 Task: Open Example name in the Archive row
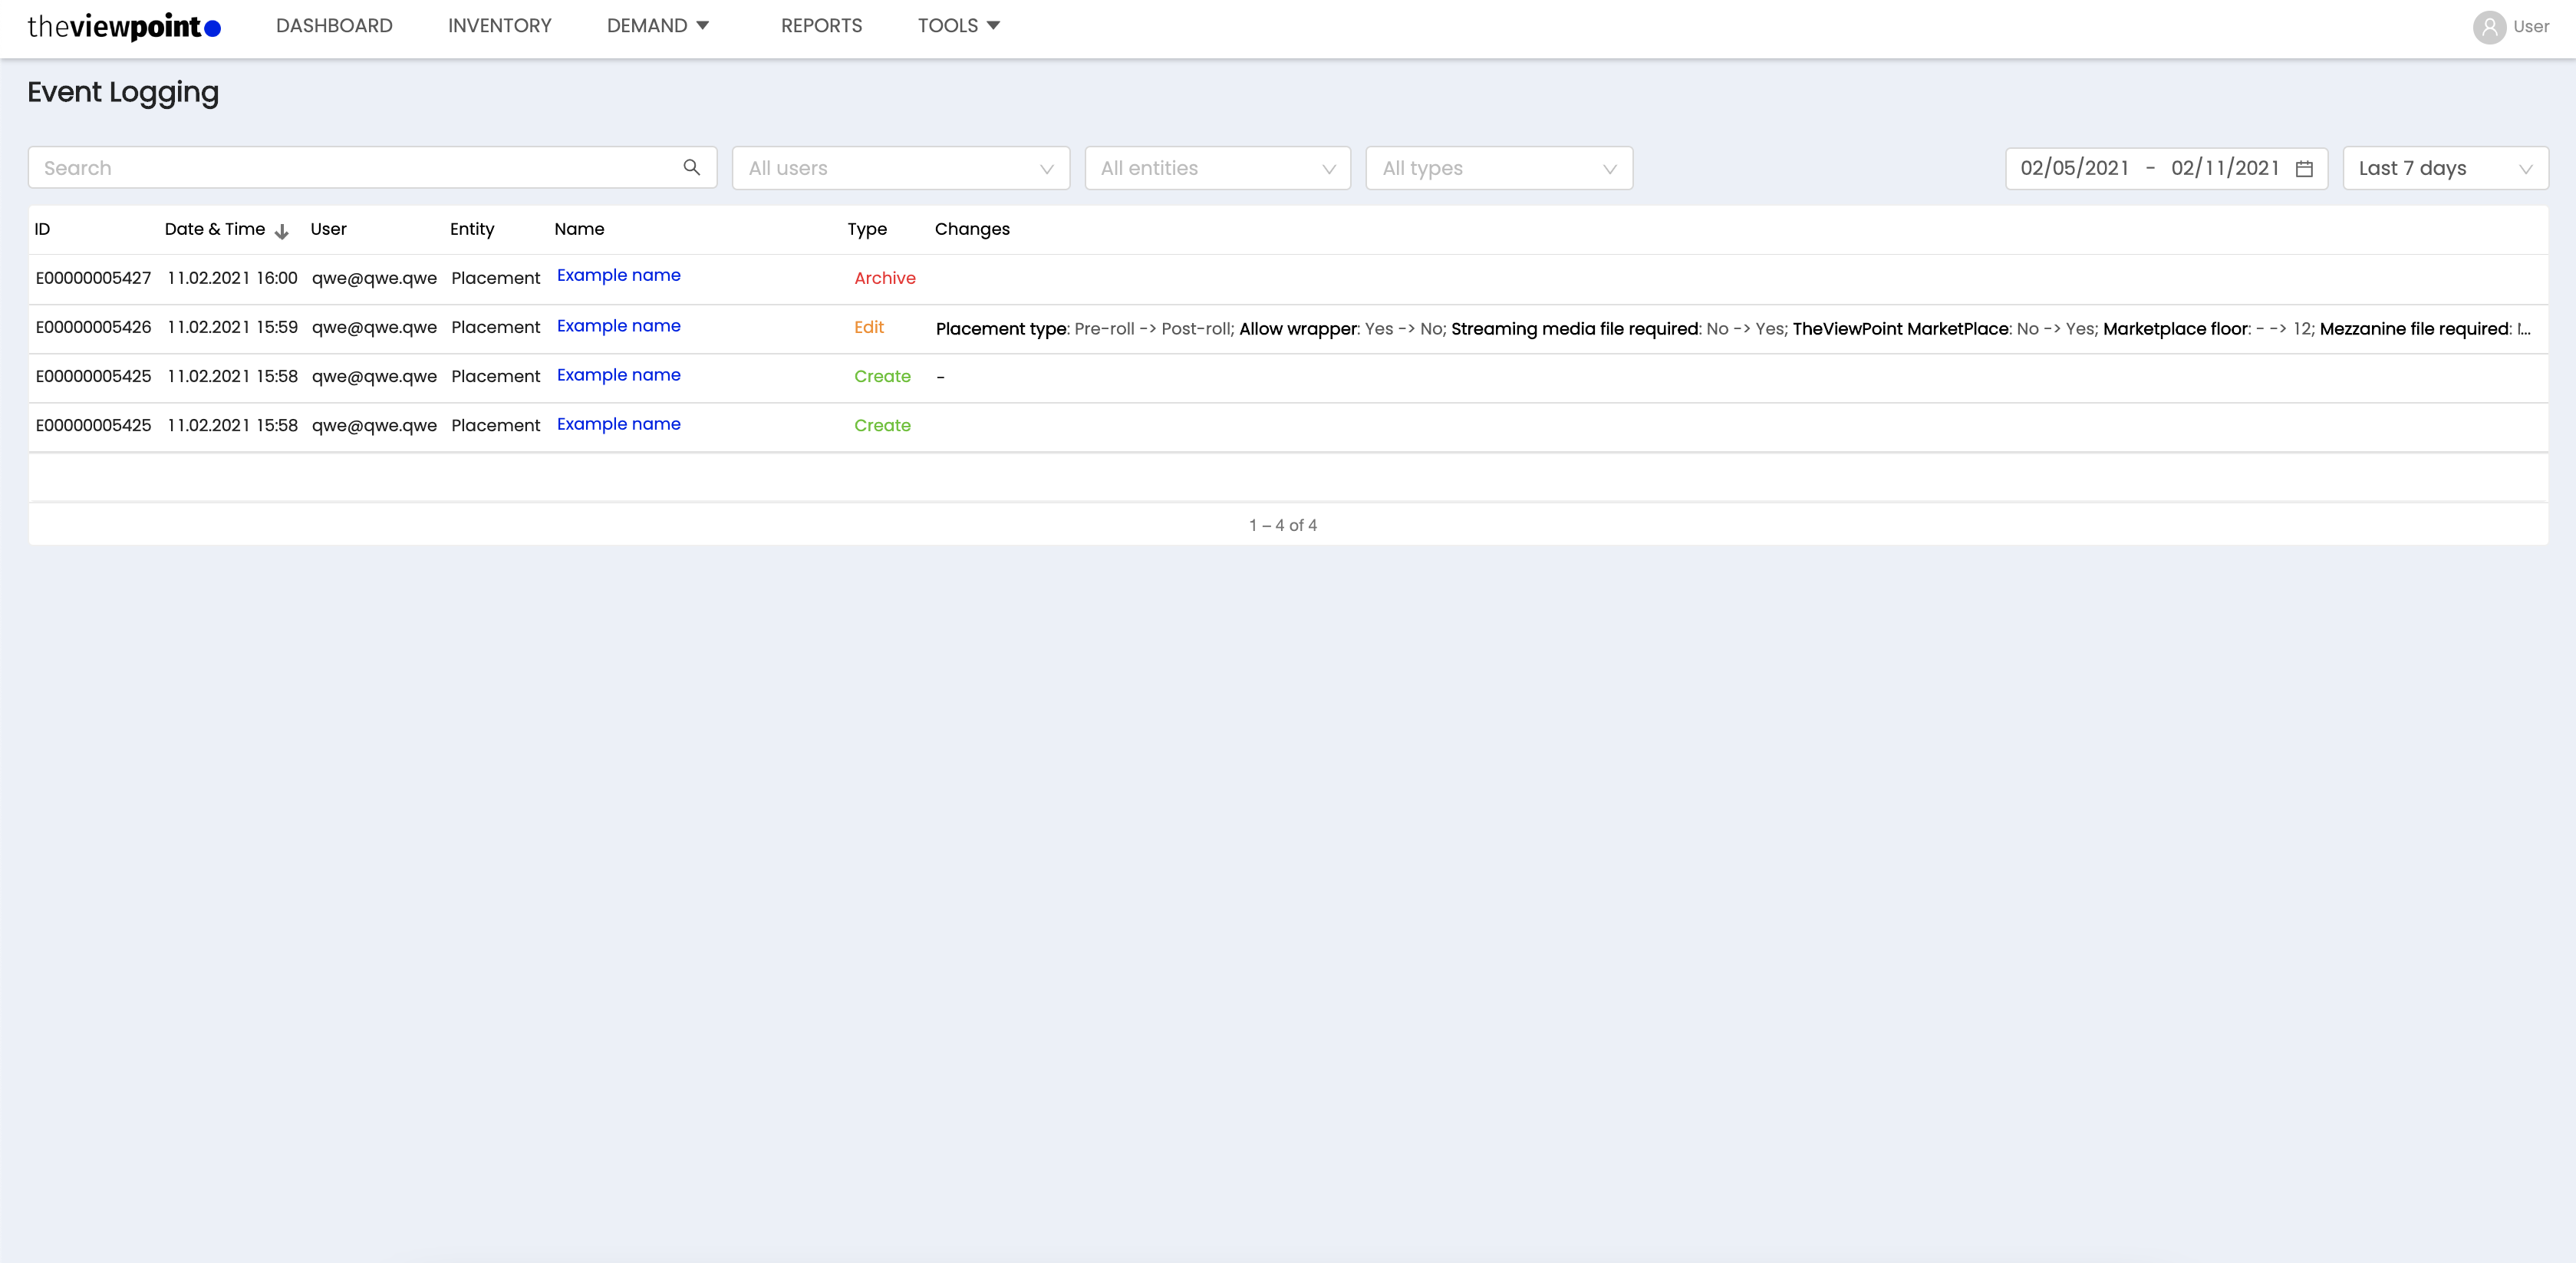(x=618, y=275)
